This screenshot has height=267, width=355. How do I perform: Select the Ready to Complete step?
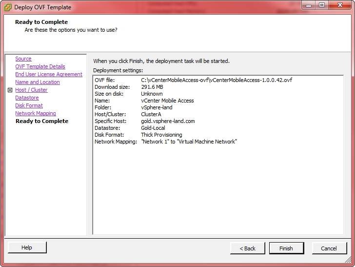[x=42, y=121]
